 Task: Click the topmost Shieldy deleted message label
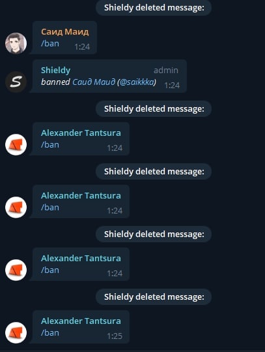coord(154,8)
